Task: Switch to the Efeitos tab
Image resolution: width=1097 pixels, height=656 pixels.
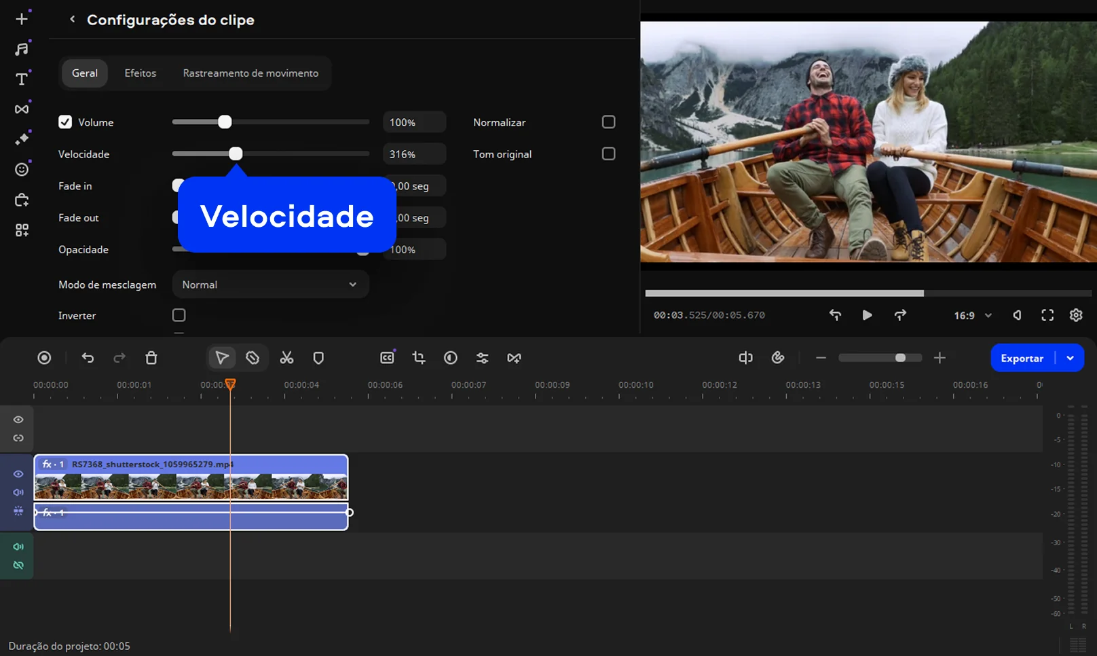Action: pyautogui.click(x=140, y=73)
